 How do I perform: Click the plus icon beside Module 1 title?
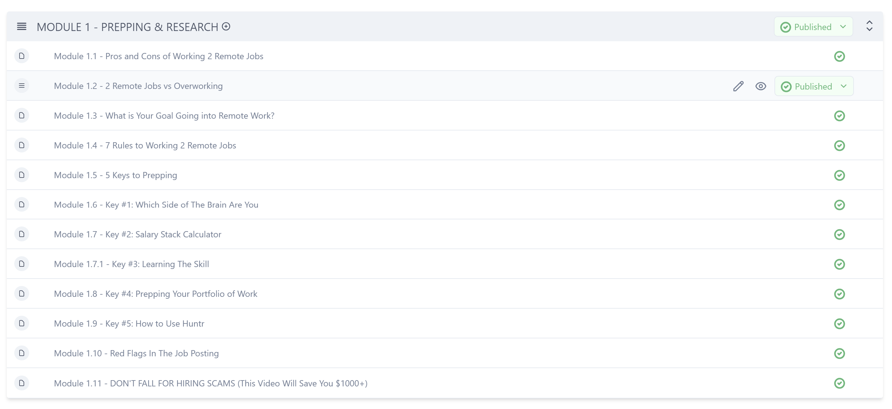[226, 27]
